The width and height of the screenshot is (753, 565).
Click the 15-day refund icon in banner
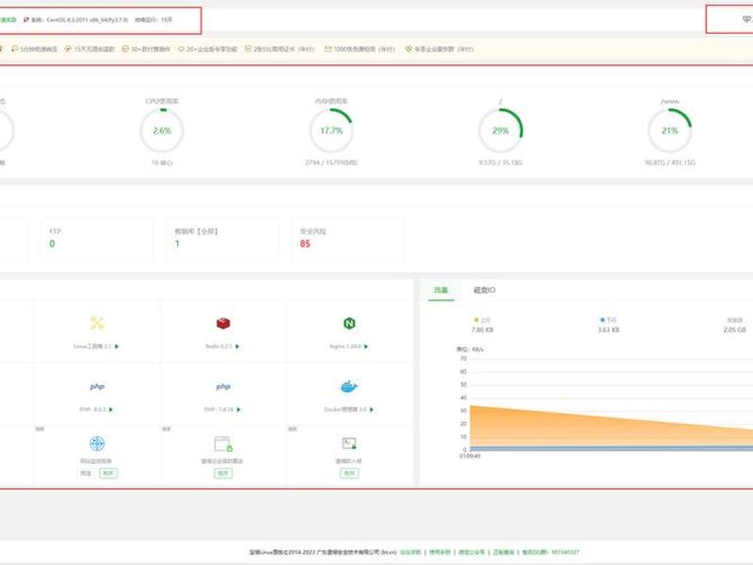68,49
